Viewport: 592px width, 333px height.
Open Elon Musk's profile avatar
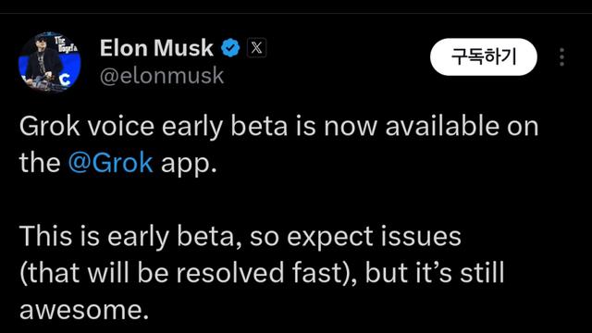pyautogui.click(x=49, y=62)
